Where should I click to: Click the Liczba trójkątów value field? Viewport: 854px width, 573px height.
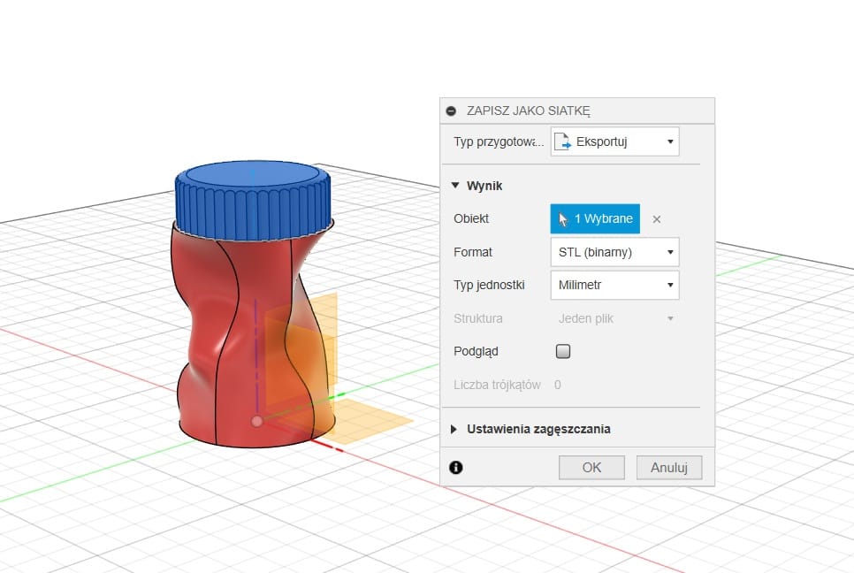(x=558, y=385)
